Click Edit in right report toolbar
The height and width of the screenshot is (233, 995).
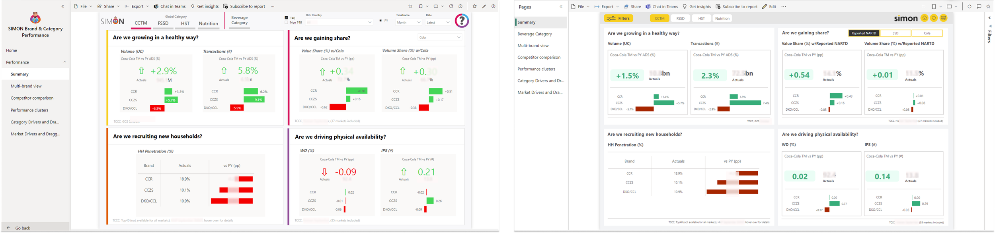pos(769,7)
